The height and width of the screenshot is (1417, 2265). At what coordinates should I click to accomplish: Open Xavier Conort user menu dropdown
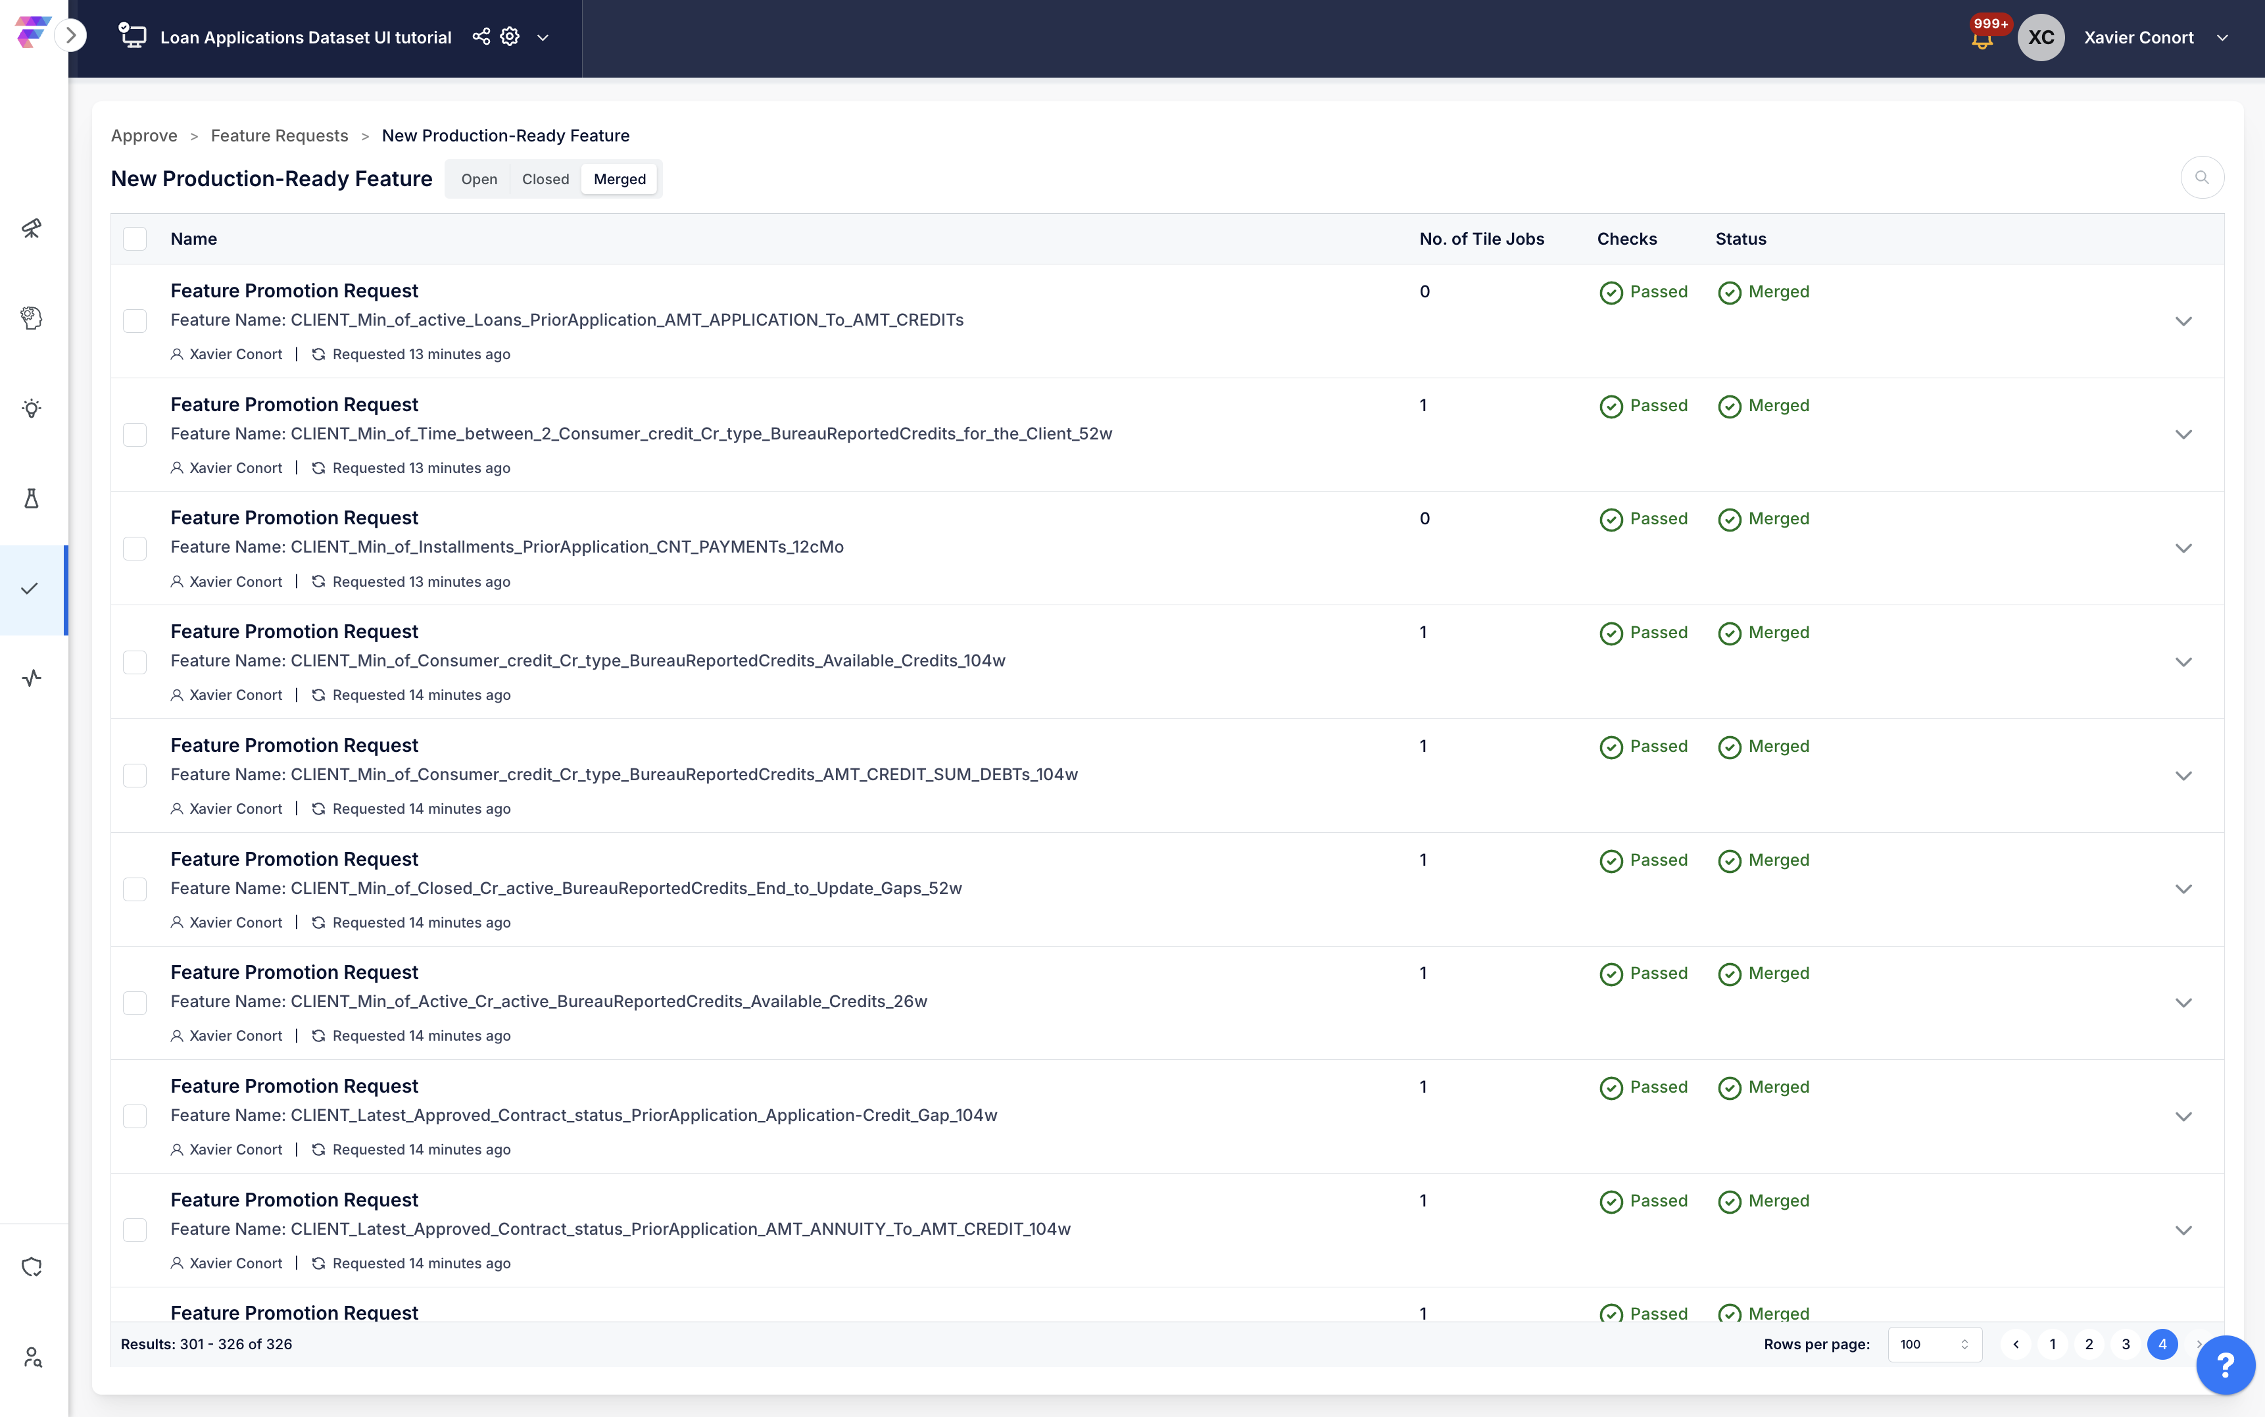pyautogui.click(x=2222, y=37)
